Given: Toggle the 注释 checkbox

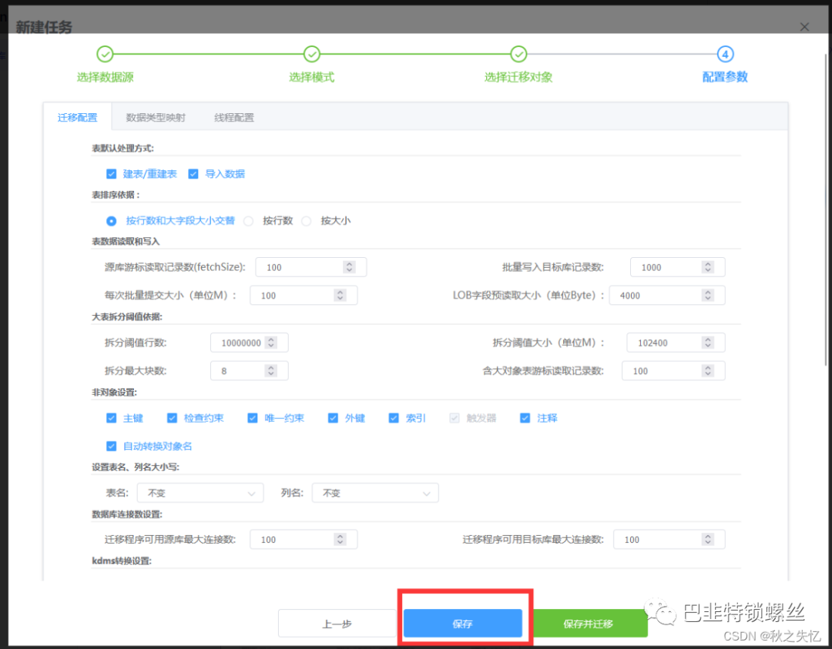Looking at the screenshot, I should 525,418.
